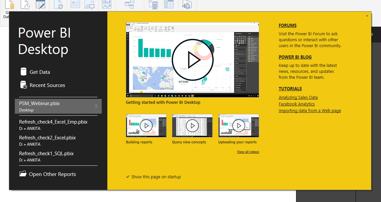Click the Recent Sources clock-database icon

pos(24,85)
